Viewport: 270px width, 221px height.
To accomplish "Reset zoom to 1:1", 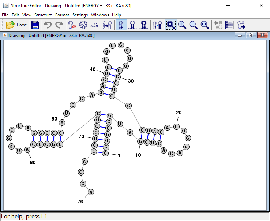I will click(x=205, y=25).
